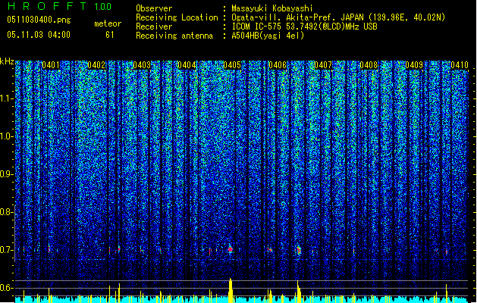Click the 0402 time marker
The height and width of the screenshot is (303, 477).
96,65
